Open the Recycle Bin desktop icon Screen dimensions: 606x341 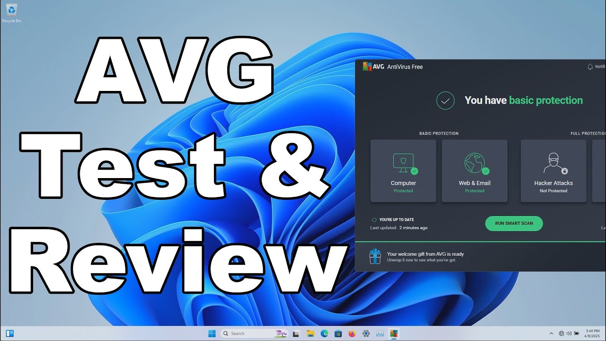coord(11,13)
